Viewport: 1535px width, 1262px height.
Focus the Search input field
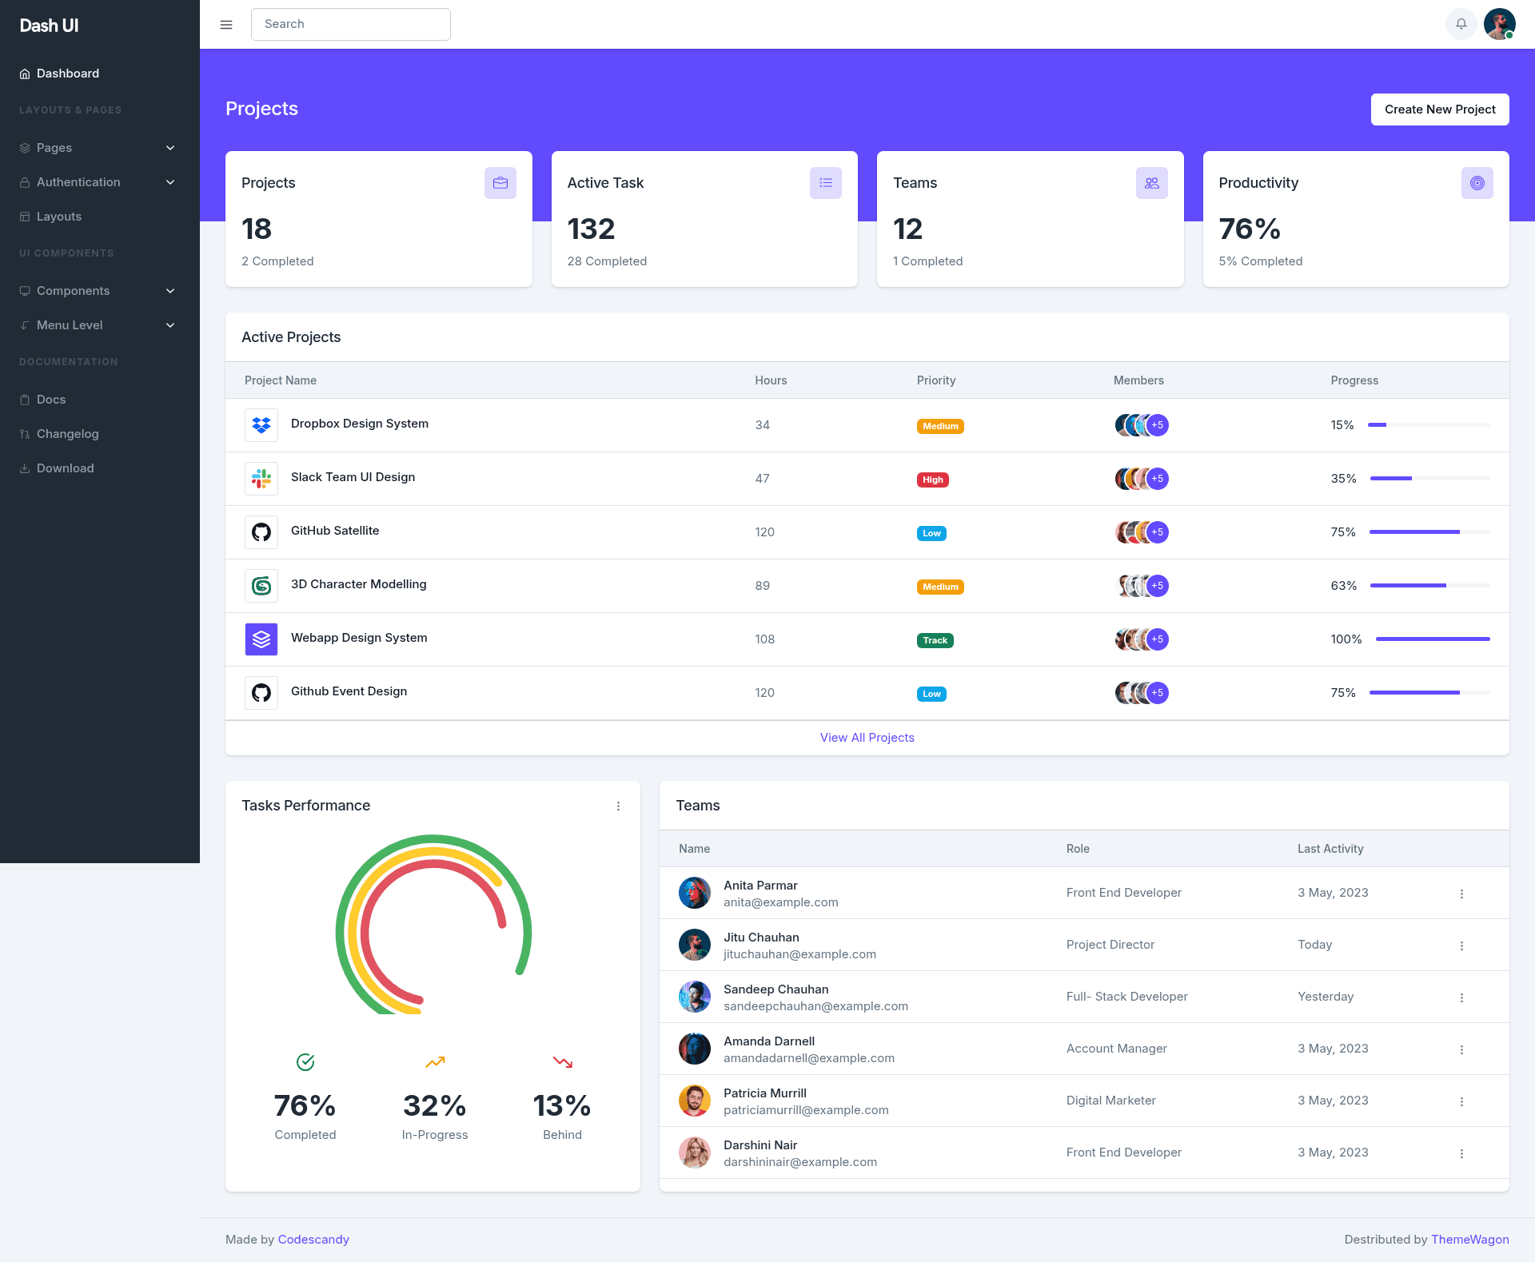351,24
